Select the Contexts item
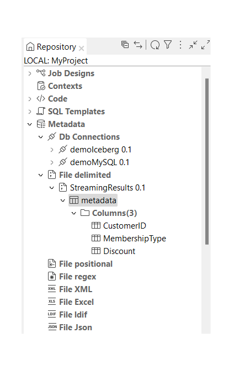This screenshot has height=370, width=234. (65, 86)
